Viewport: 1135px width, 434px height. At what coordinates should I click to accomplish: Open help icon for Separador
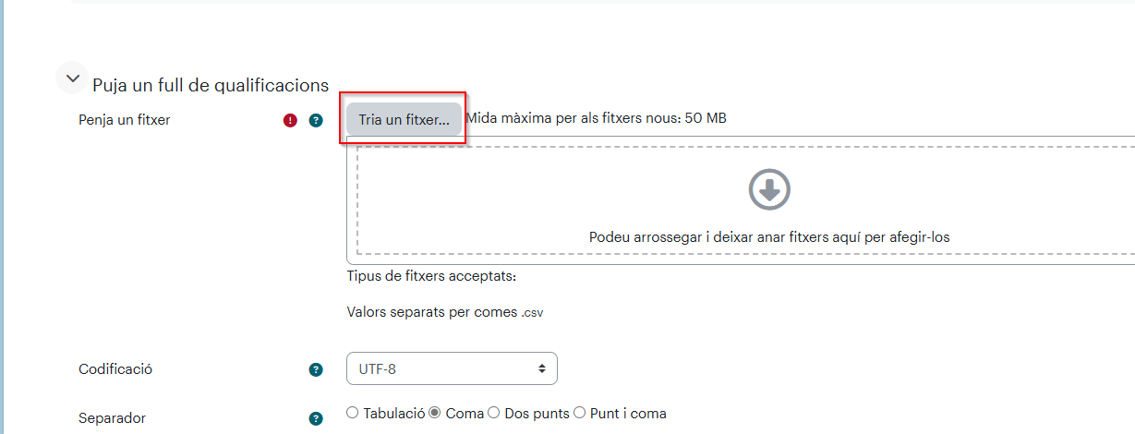pos(316,418)
